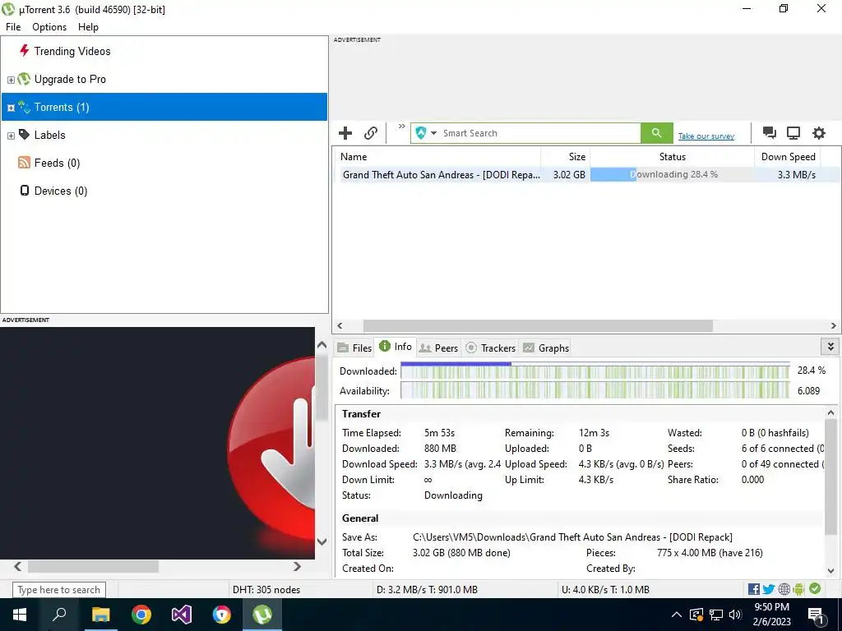Select Upgrade to Pro sidebar item

pos(70,79)
